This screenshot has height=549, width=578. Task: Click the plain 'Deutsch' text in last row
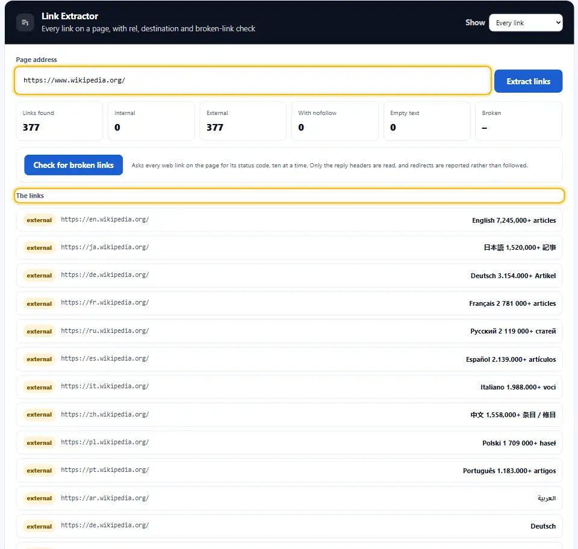point(543,526)
